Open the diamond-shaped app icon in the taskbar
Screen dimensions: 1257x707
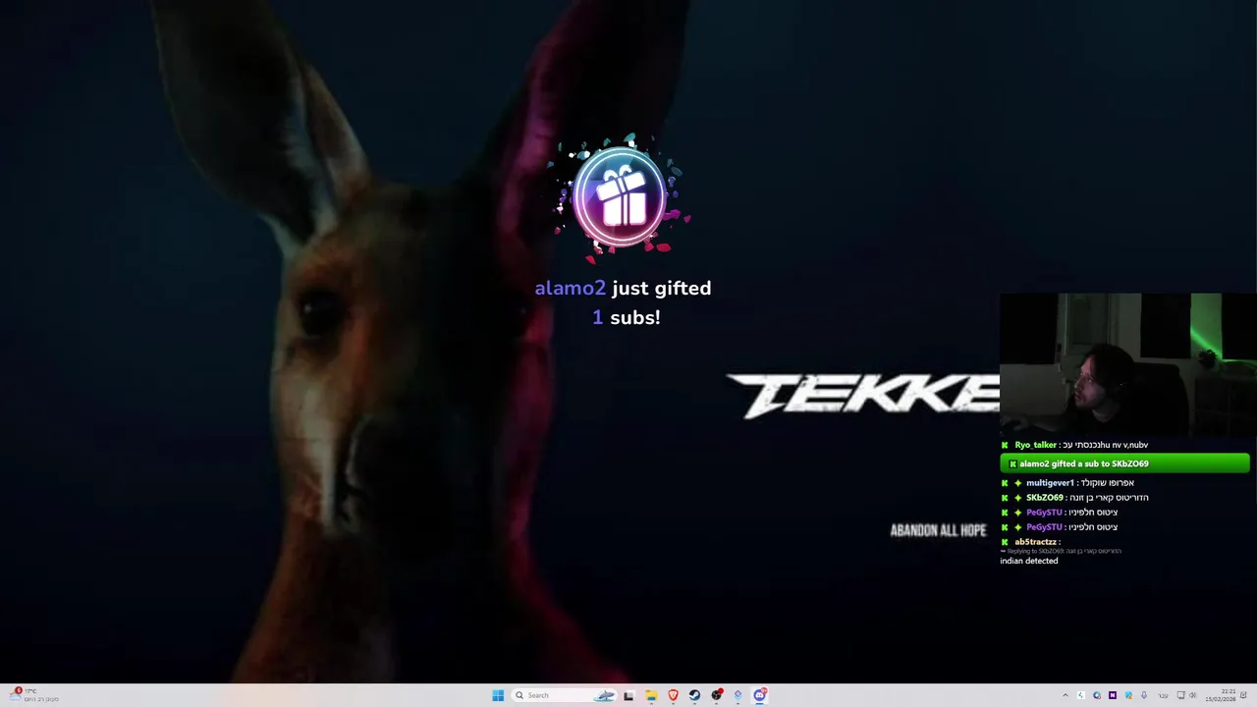tap(738, 695)
